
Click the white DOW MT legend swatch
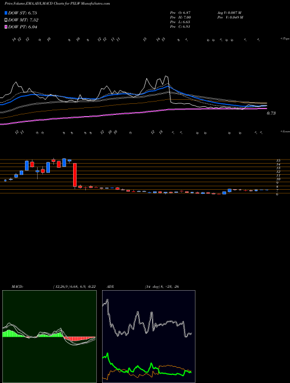6,20
